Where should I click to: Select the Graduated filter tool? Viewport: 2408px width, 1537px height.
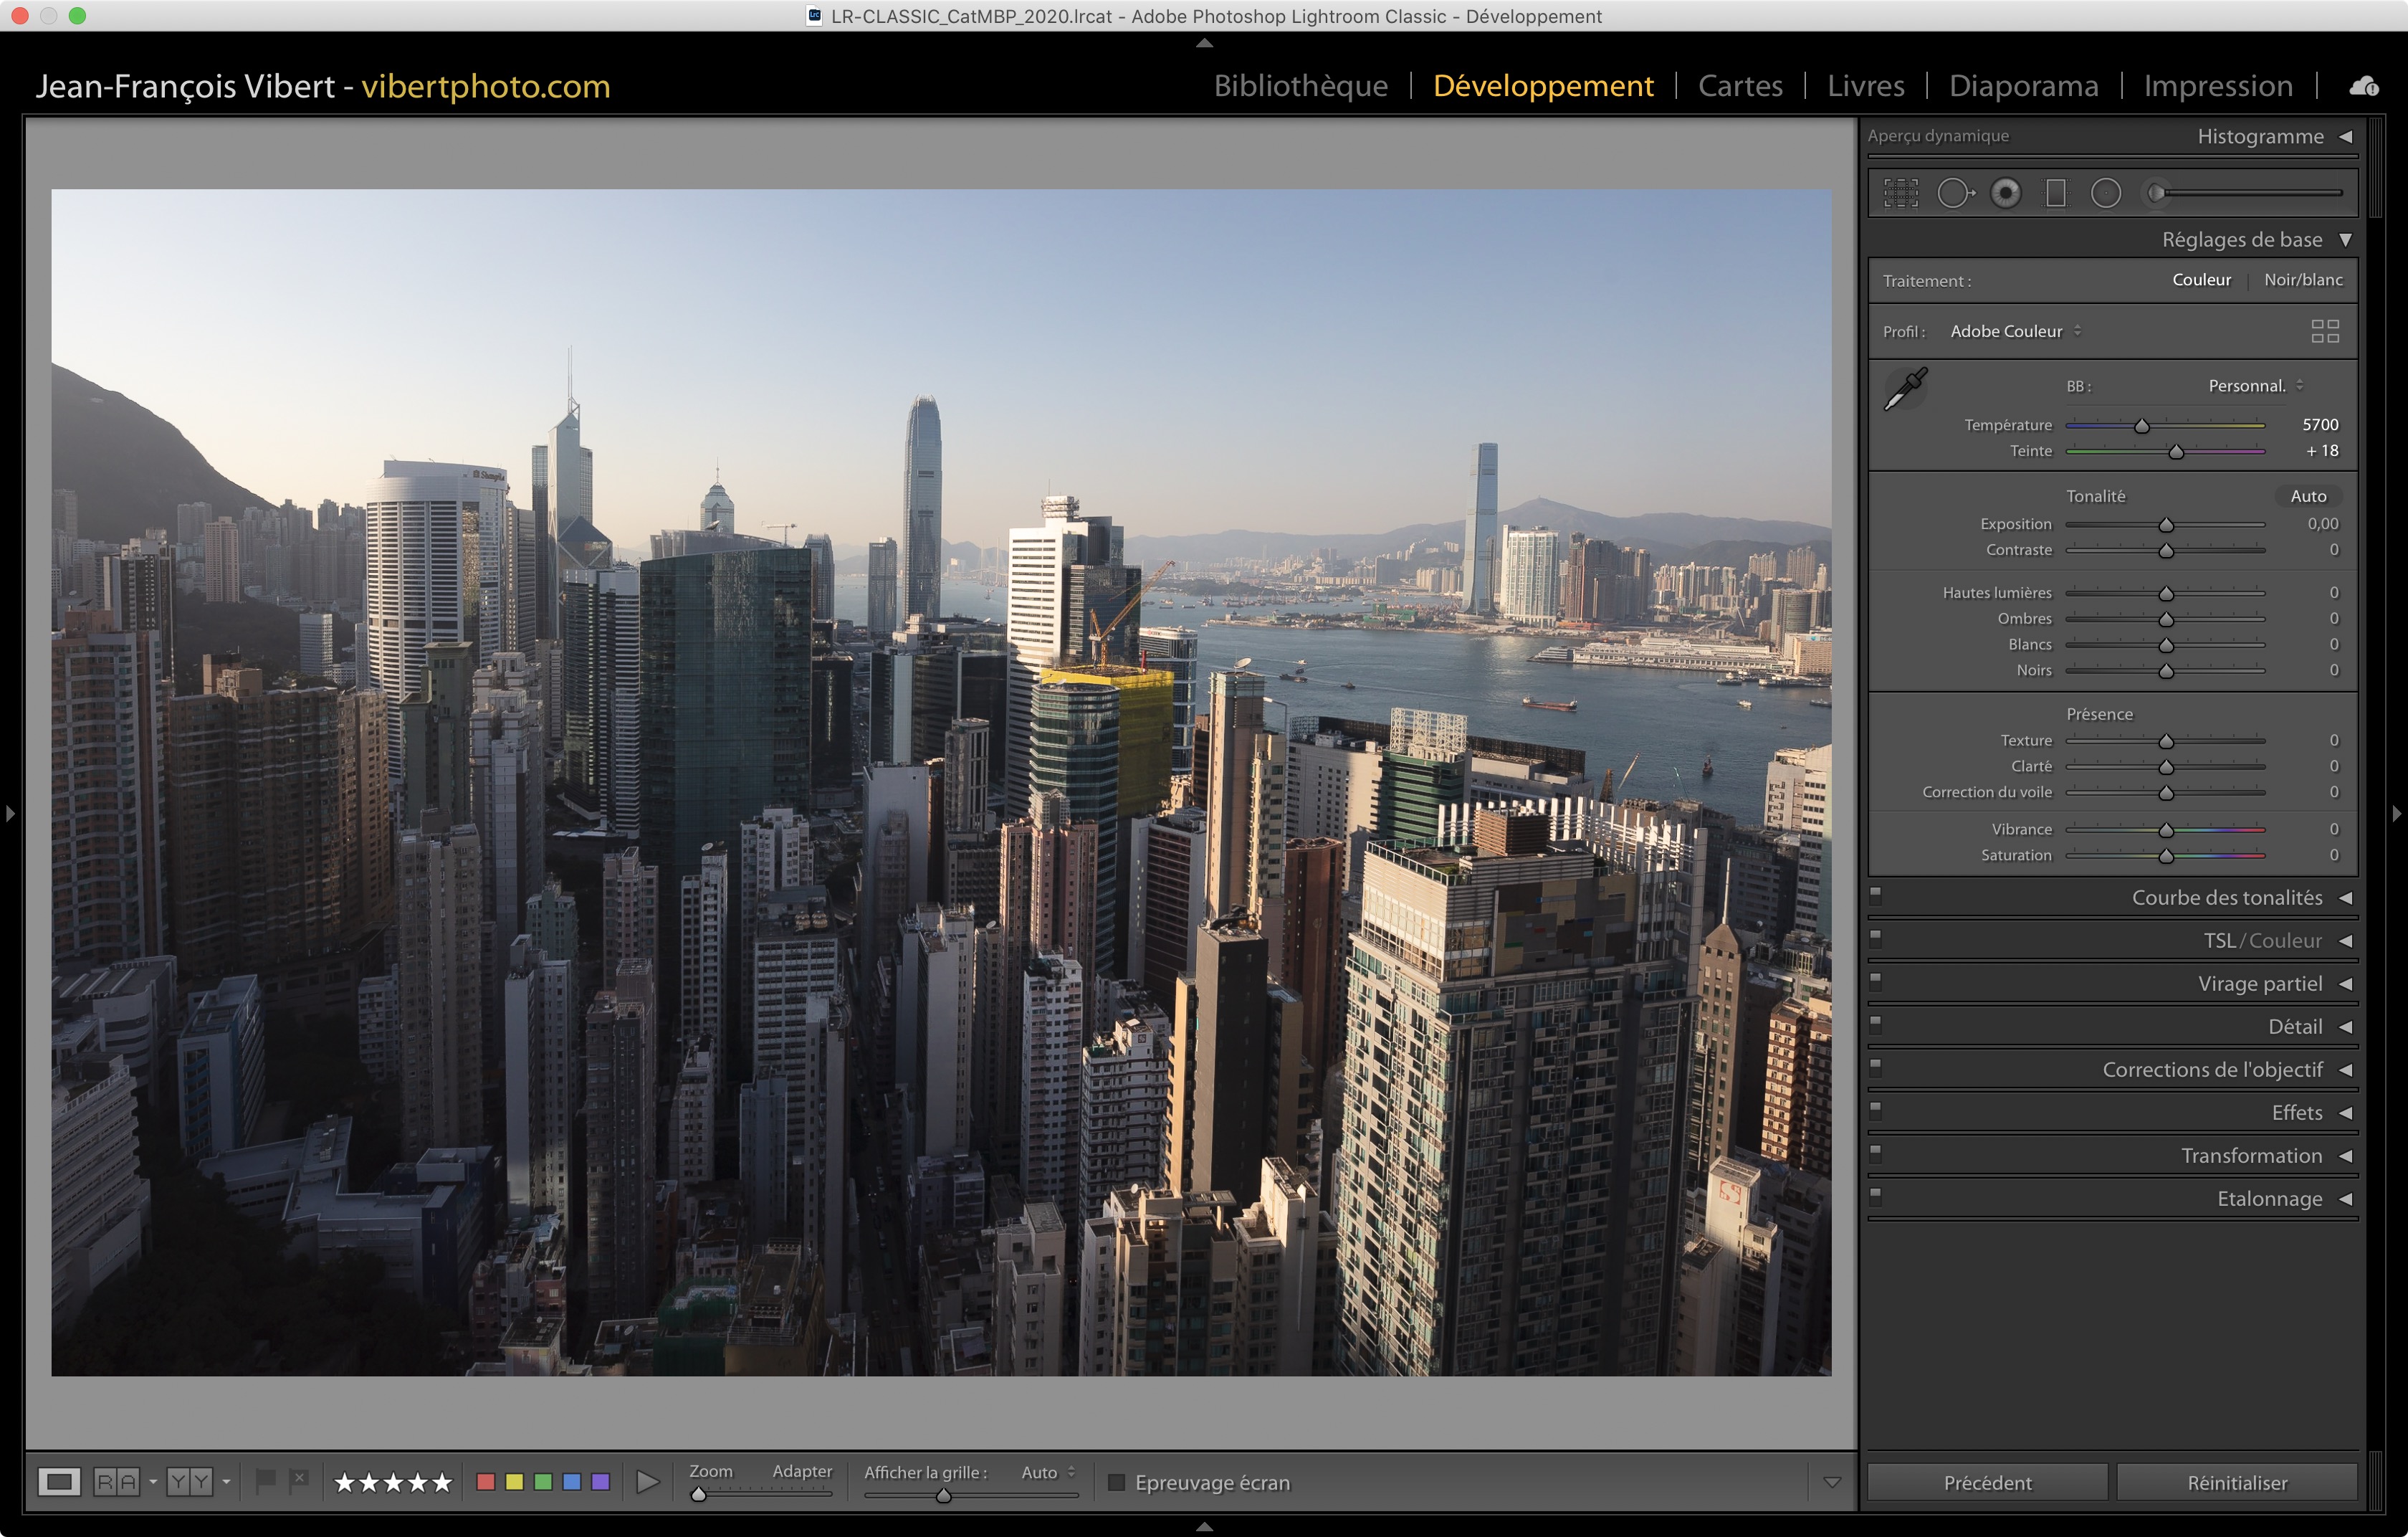point(2055,193)
